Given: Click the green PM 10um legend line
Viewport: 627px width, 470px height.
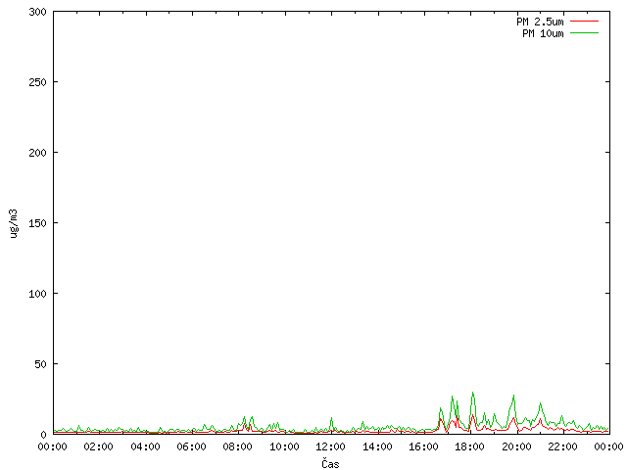Looking at the screenshot, I should click(x=584, y=32).
